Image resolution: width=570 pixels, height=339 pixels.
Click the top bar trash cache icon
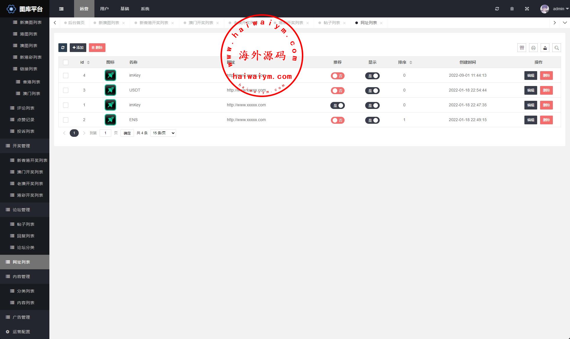coord(512,9)
